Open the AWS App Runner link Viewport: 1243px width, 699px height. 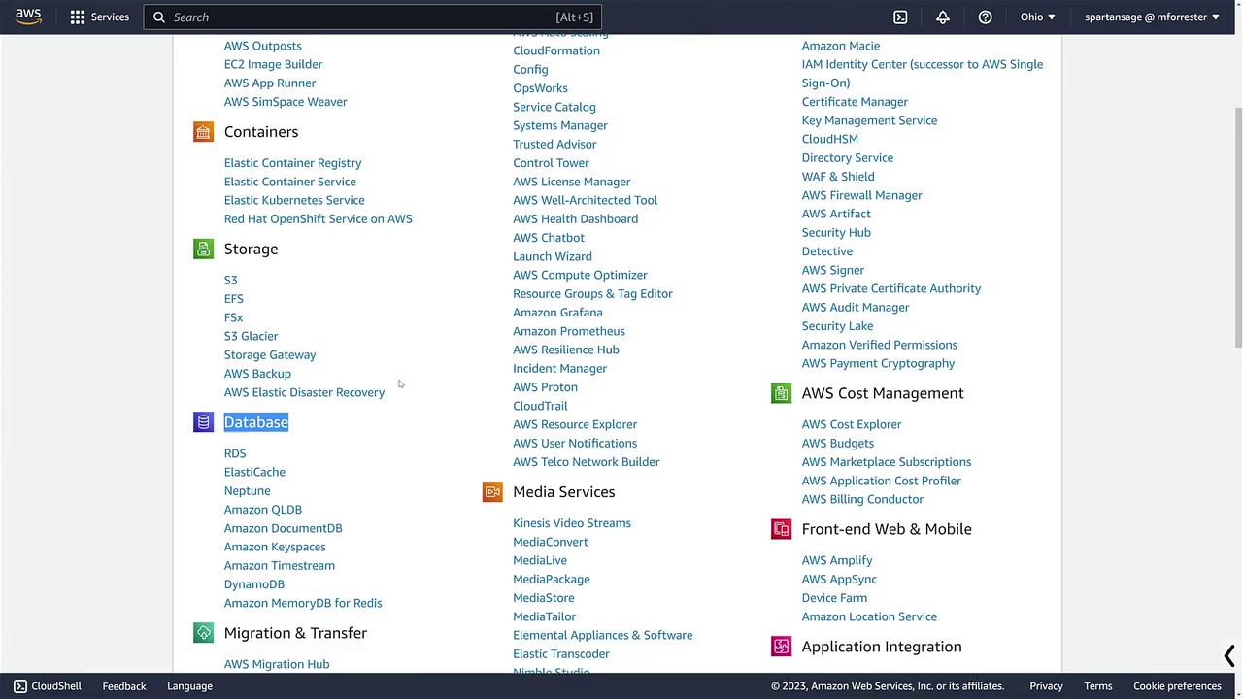270,83
